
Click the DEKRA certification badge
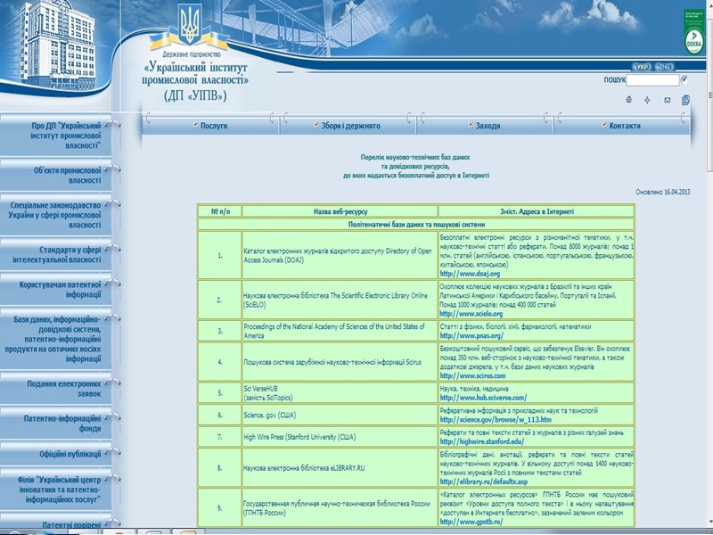pyautogui.click(x=693, y=32)
